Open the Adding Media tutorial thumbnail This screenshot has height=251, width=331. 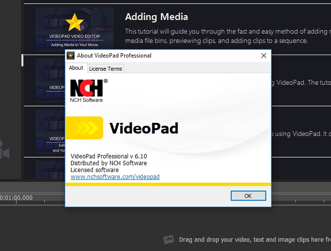pyautogui.click(x=74, y=29)
